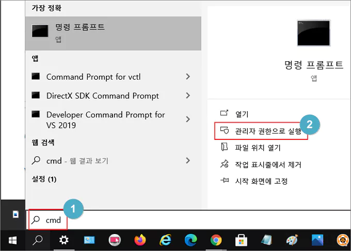Expand cmd web results arrow
The height and width of the screenshot is (251, 351).
click(188, 160)
